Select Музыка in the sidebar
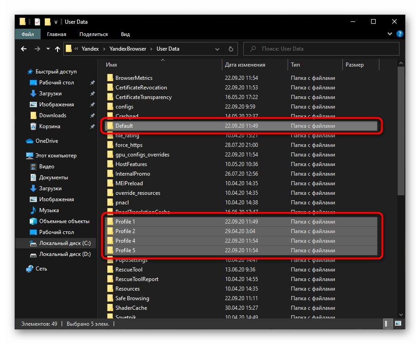This screenshot has height=344, width=420. point(49,210)
